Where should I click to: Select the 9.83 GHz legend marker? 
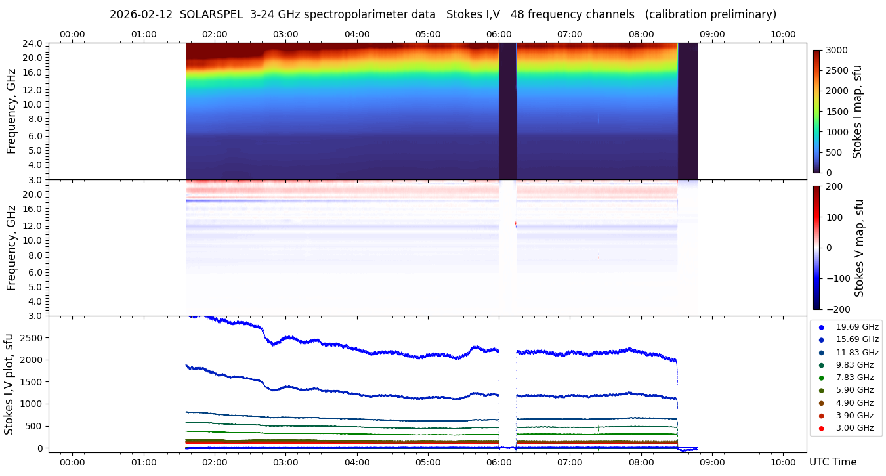click(x=821, y=365)
